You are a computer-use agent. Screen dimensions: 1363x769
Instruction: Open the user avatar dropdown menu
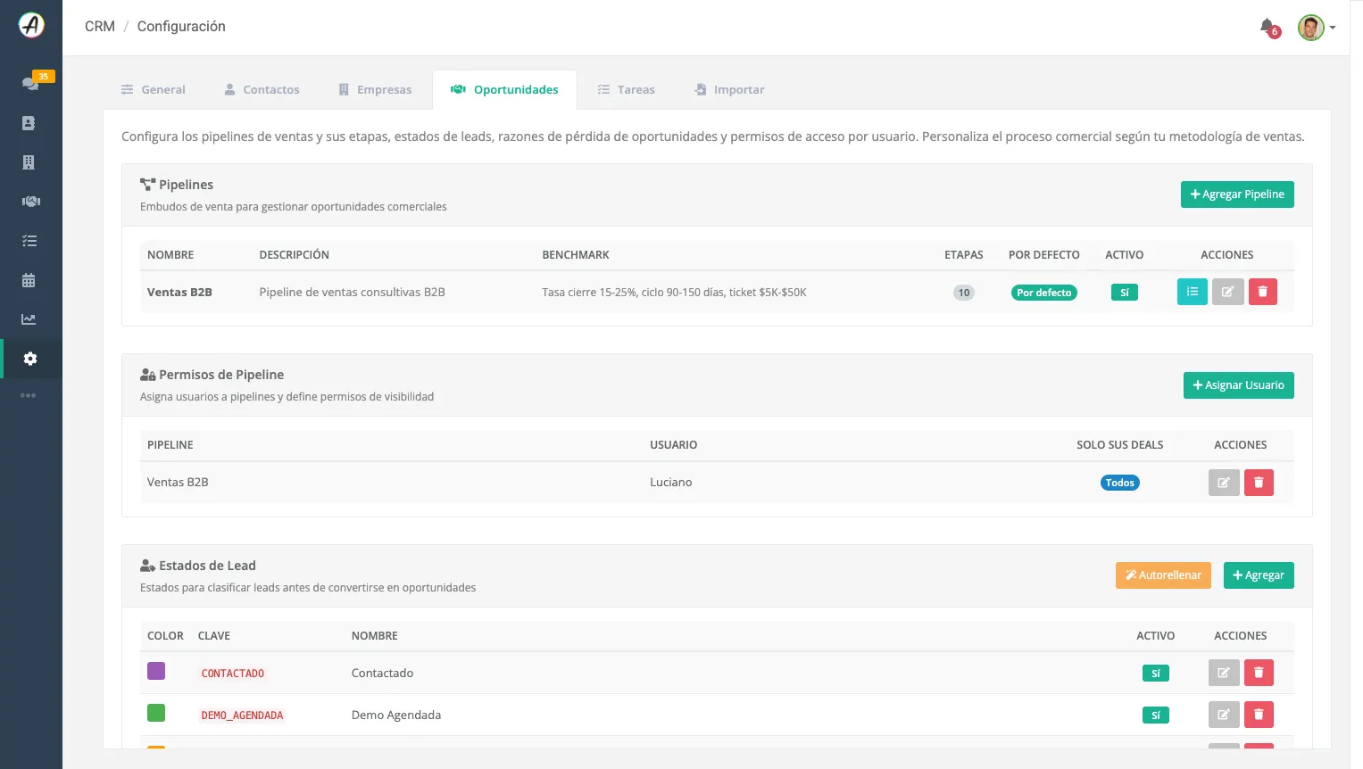1317,28
